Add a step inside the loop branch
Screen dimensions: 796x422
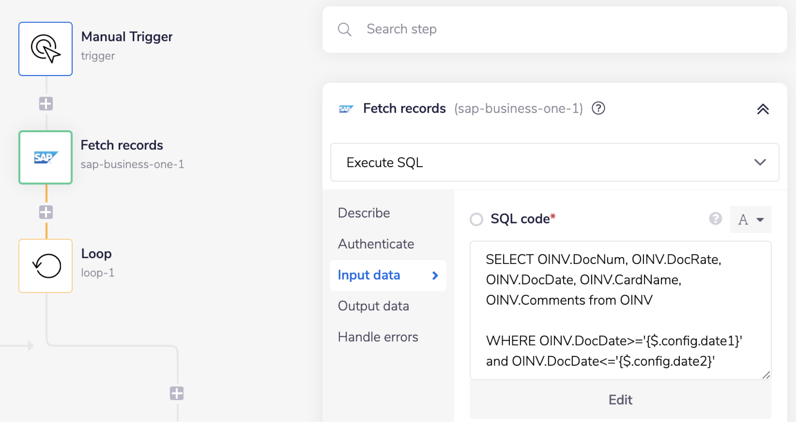(177, 393)
